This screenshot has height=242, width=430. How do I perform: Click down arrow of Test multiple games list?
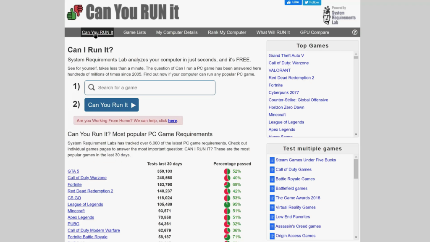356,237
